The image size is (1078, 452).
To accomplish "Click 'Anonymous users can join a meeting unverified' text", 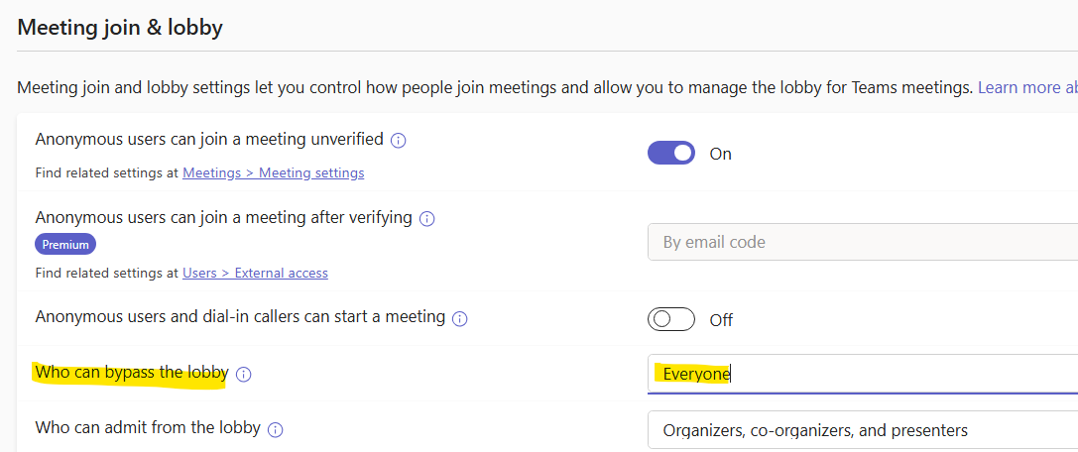I will coord(207,140).
